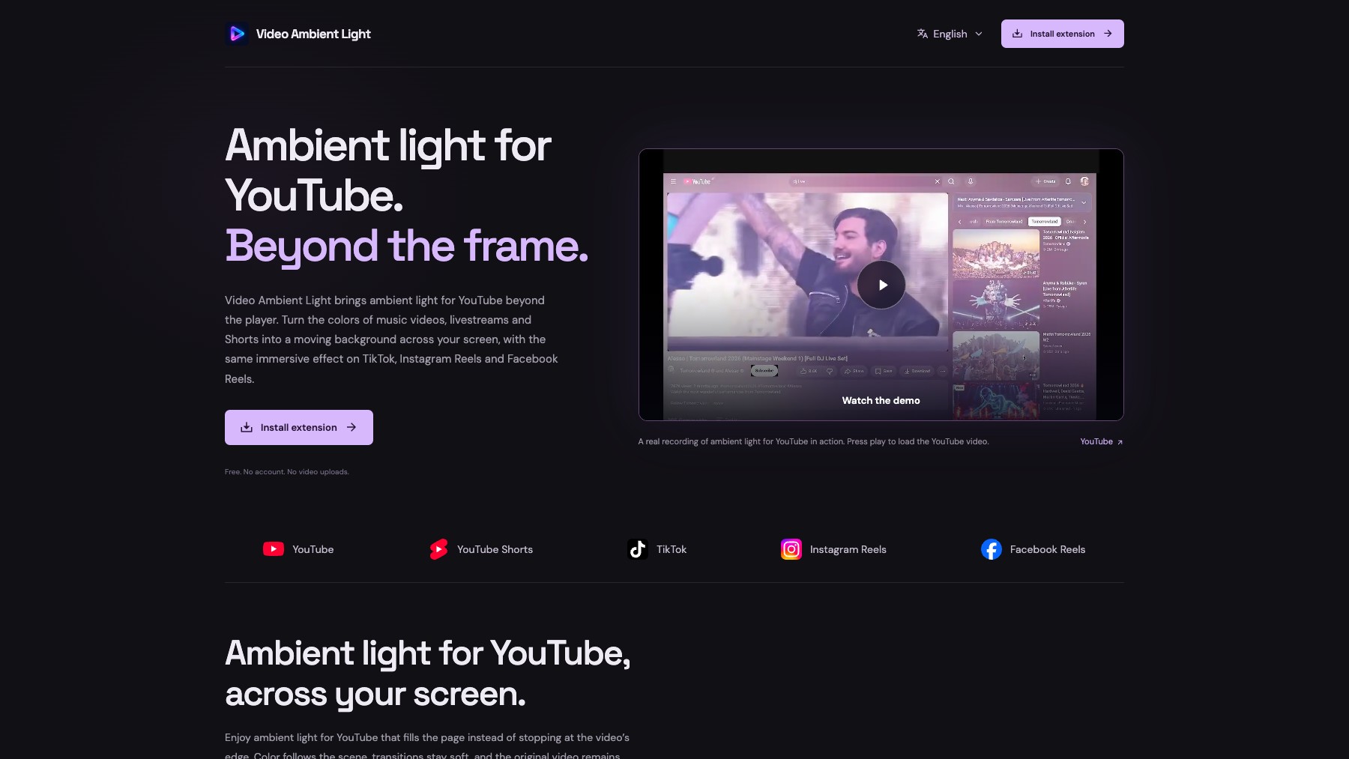Click the Video Ambient Light logo icon
This screenshot has height=759, width=1349.
(x=237, y=34)
